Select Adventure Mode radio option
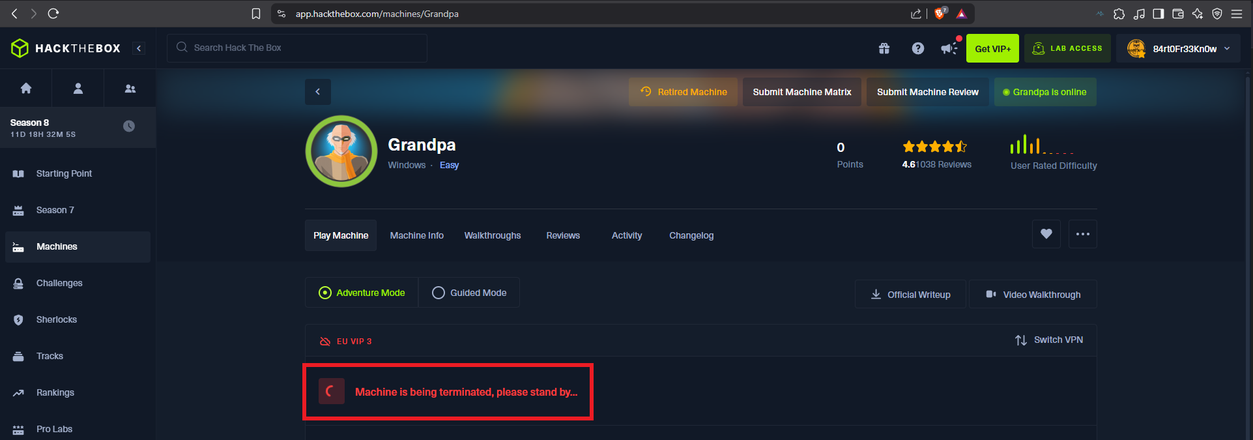The height and width of the screenshot is (440, 1253). 362,293
